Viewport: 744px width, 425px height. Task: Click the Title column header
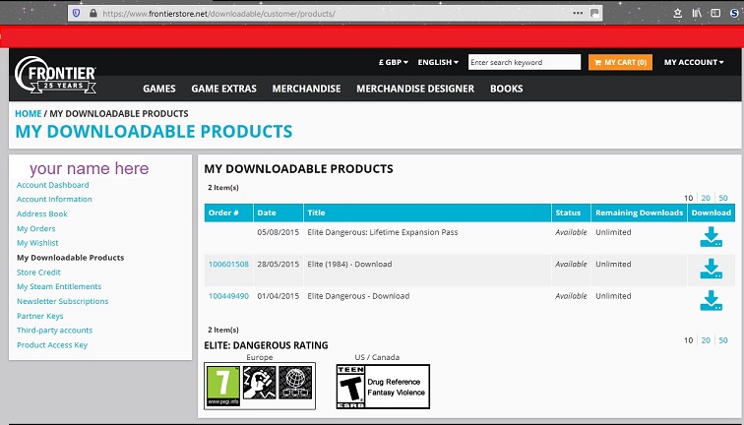coord(427,212)
